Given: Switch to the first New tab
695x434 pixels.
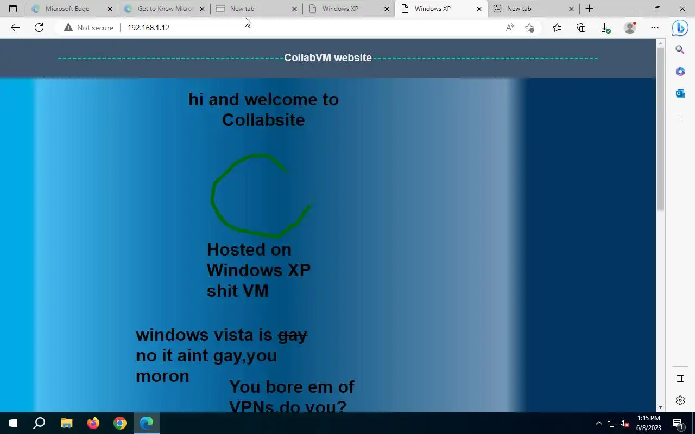Looking at the screenshot, I should point(257,9).
